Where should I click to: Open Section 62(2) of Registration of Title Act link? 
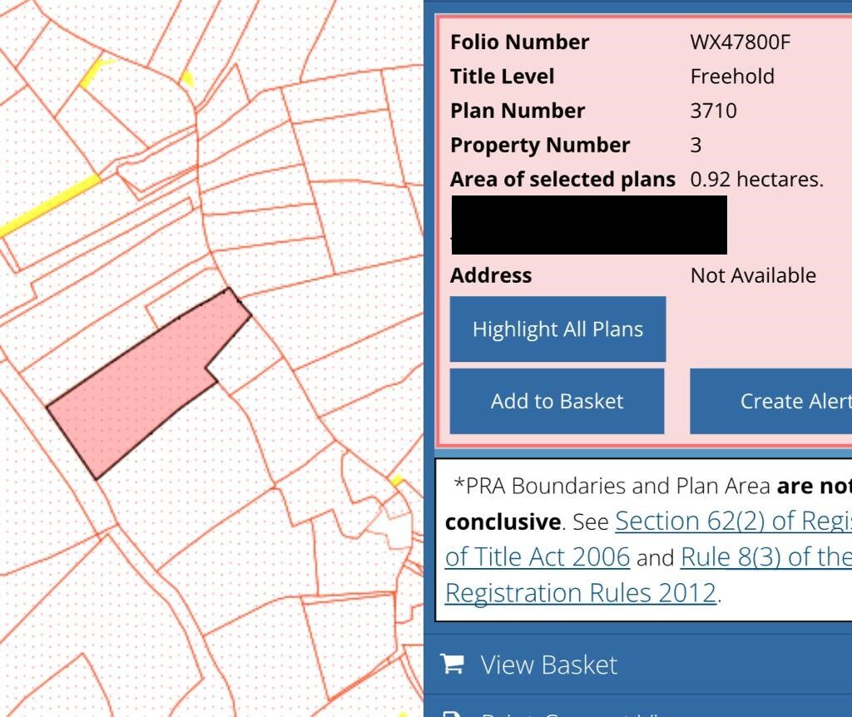[x=732, y=522]
